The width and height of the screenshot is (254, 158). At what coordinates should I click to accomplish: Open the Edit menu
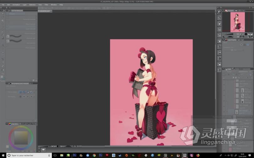tap(8, 5)
